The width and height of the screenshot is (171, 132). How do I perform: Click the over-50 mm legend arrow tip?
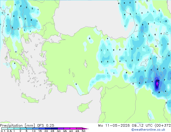point(85,128)
